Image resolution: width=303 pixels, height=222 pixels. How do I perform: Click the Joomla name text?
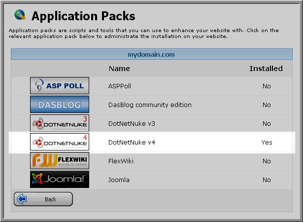click(x=119, y=180)
